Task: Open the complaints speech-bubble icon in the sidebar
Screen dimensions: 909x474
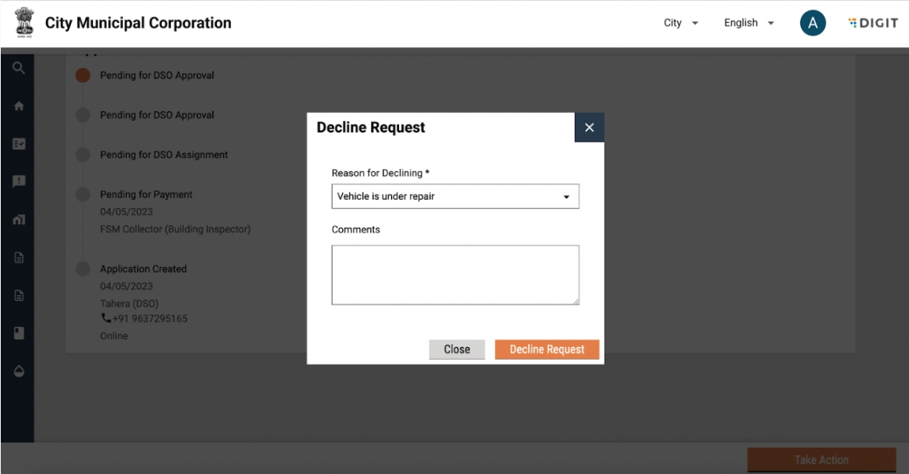Action: pyautogui.click(x=18, y=182)
